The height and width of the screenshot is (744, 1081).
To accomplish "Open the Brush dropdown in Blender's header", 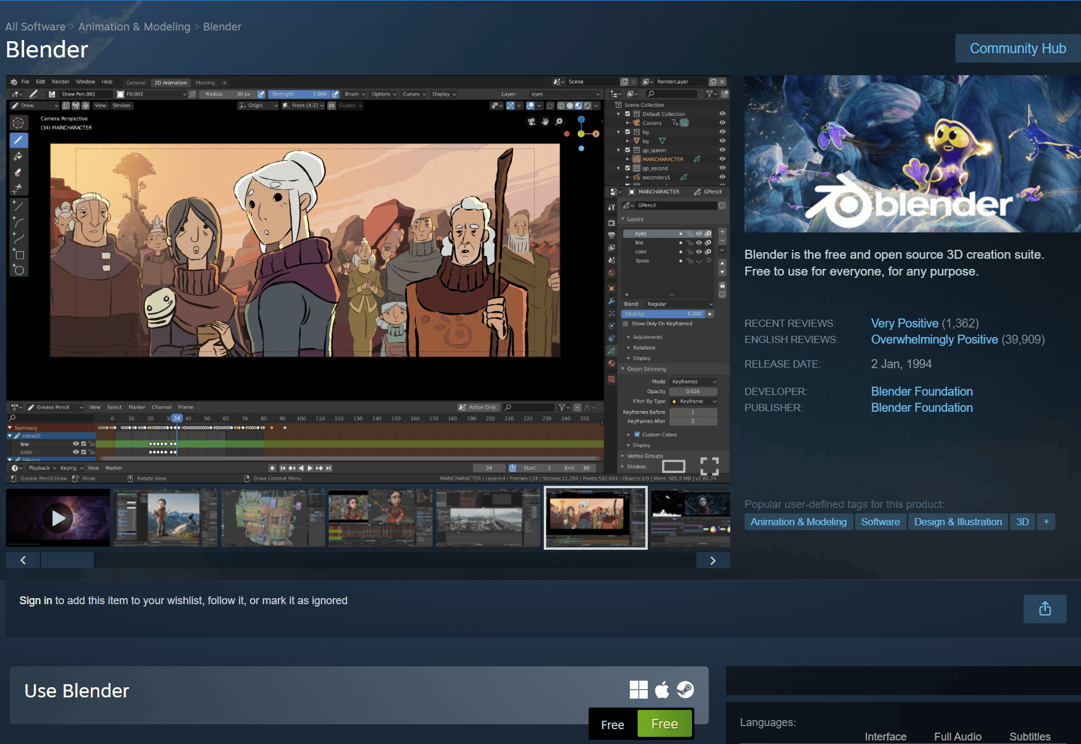I will tap(354, 94).
